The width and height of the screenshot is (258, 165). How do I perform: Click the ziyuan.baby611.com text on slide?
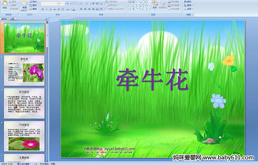coord(120,149)
